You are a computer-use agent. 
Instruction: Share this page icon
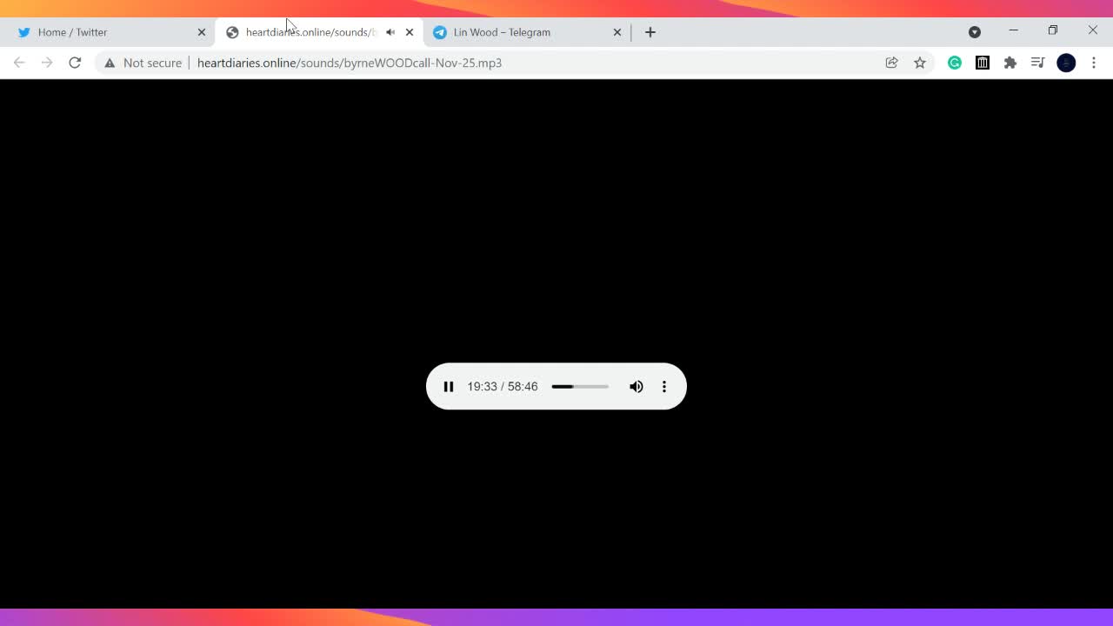point(892,63)
